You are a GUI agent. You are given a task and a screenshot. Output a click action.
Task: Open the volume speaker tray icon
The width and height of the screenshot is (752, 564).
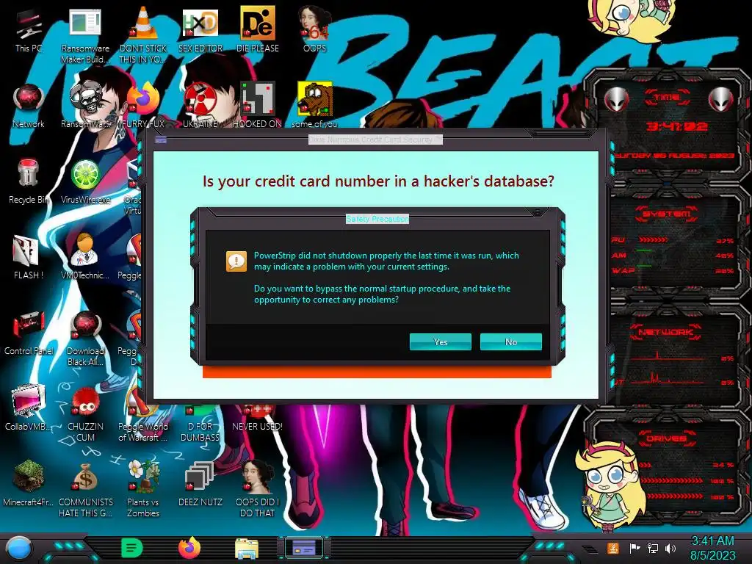pos(670,548)
